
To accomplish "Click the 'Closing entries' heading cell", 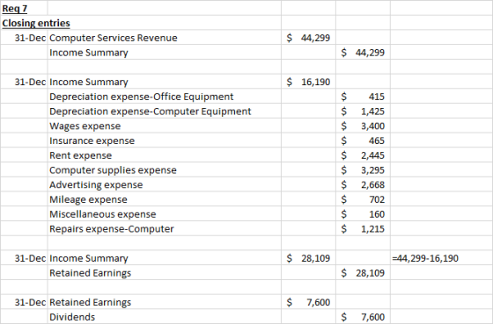I will coord(36,23).
